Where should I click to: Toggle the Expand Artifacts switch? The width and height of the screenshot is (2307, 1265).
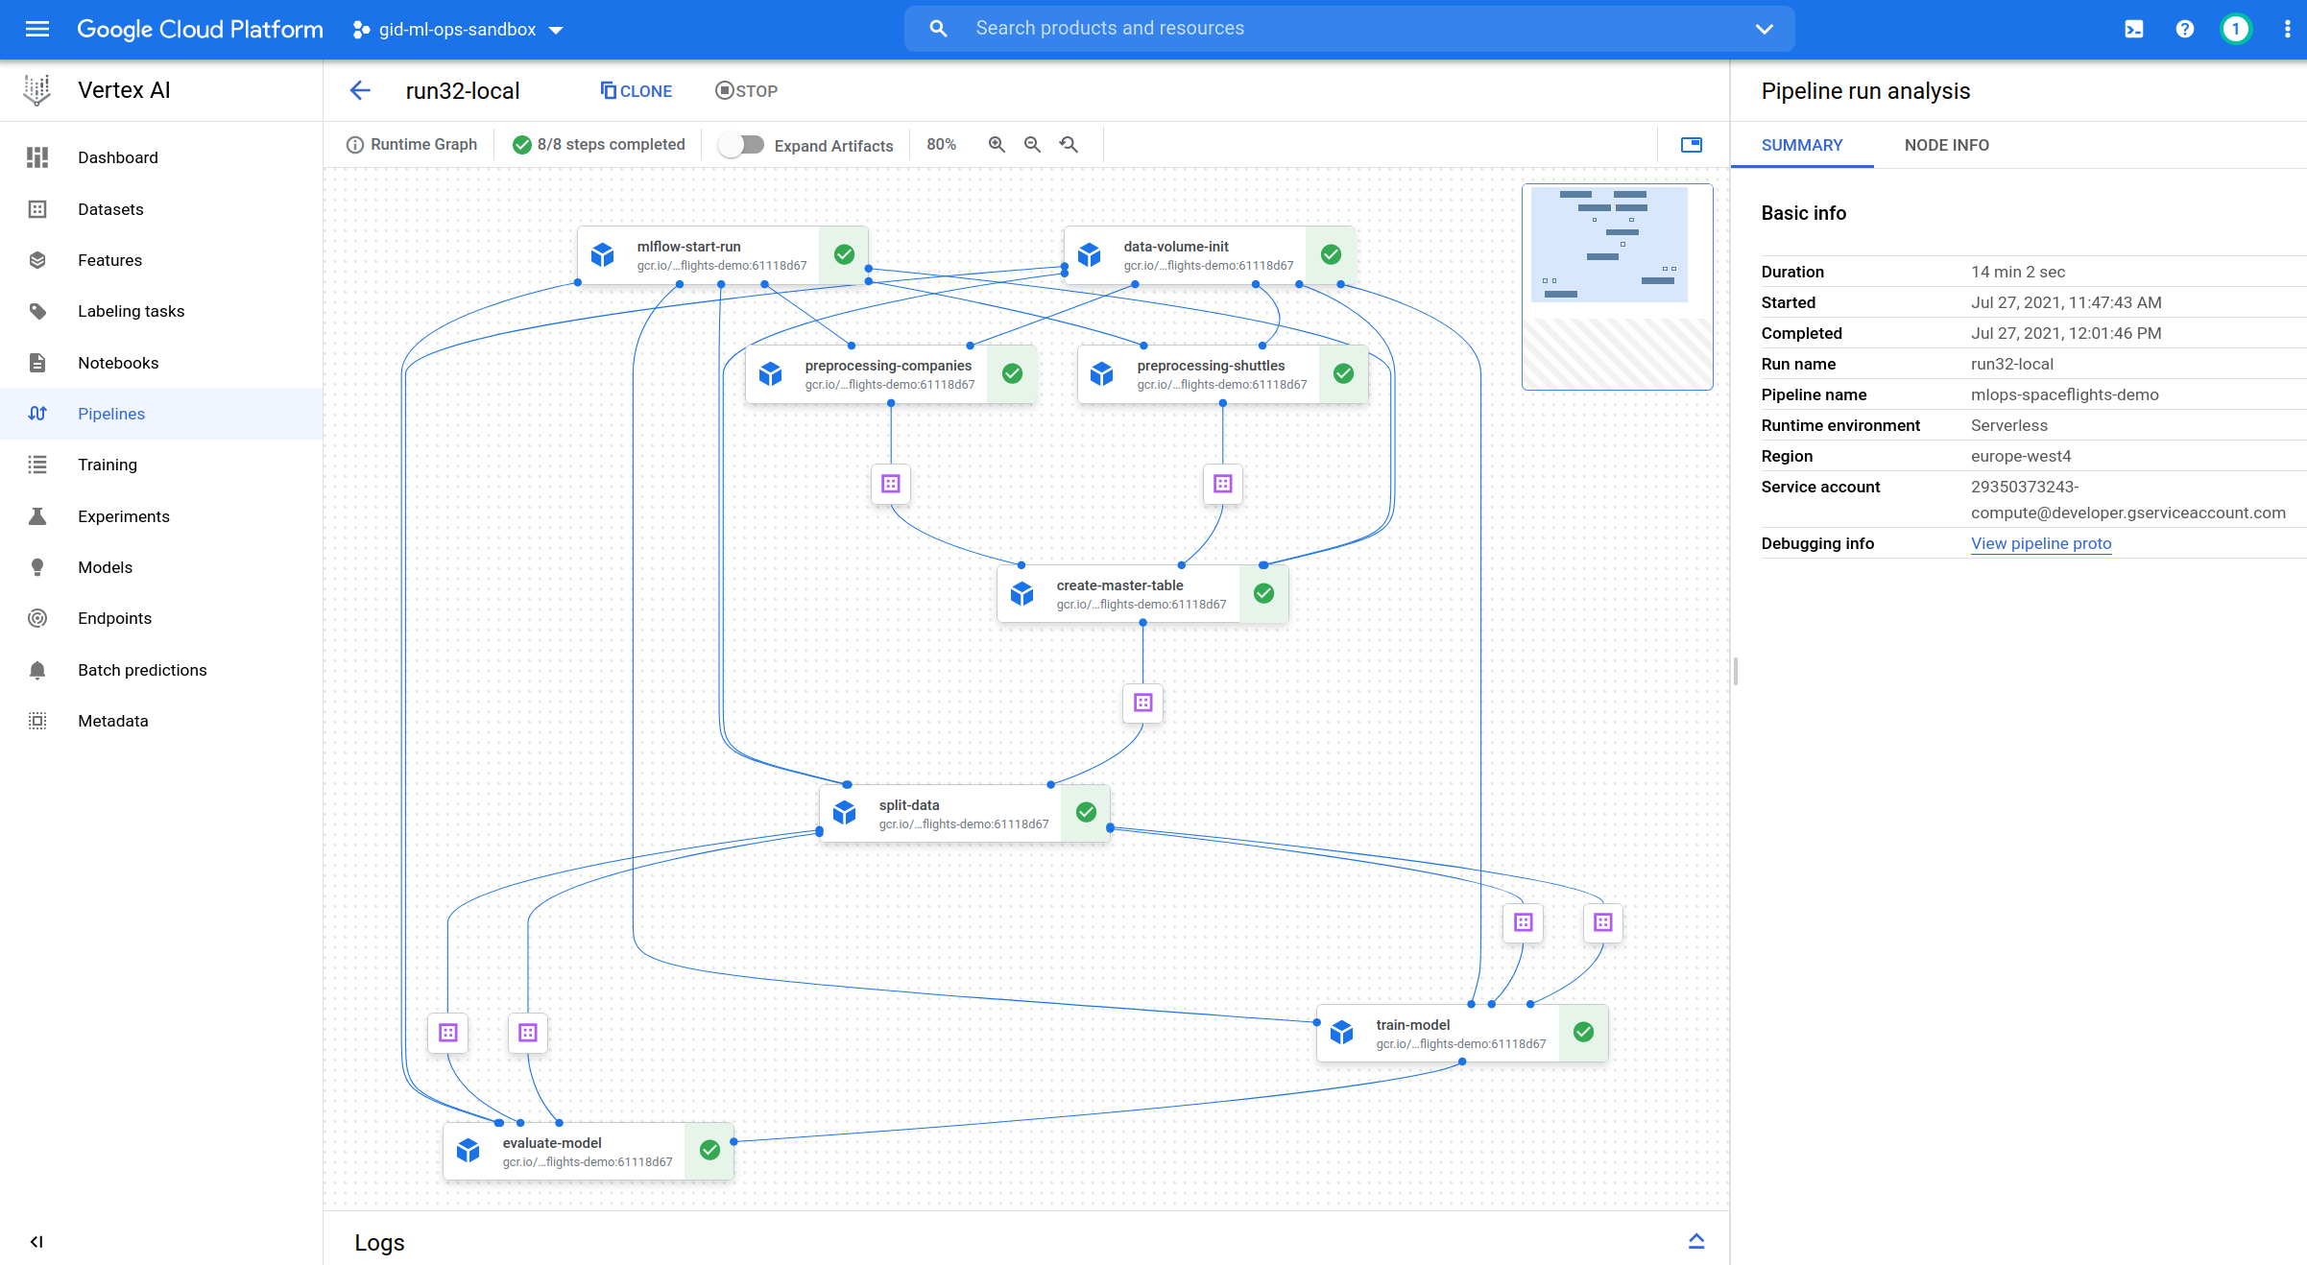[x=742, y=145]
